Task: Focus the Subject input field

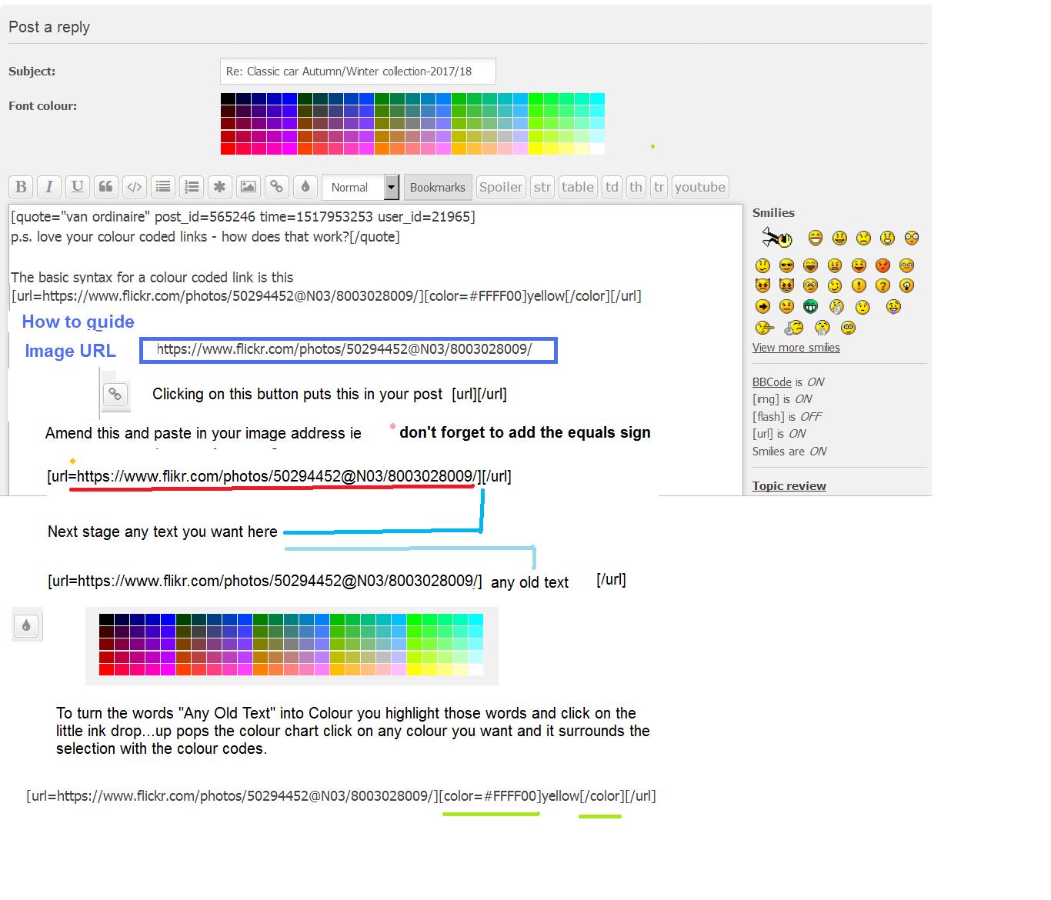Action: pyautogui.click(x=358, y=71)
